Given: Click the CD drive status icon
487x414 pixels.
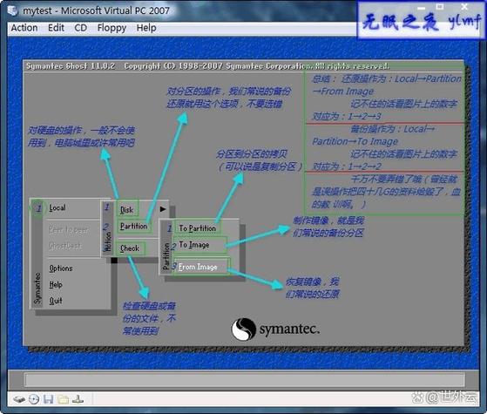Looking at the screenshot, I should click(x=34, y=399).
